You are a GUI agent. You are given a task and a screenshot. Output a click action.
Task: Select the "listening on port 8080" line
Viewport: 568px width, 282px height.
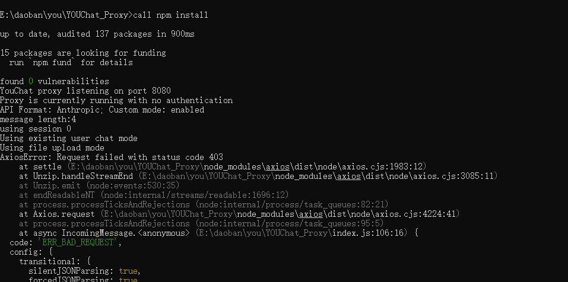coord(119,91)
